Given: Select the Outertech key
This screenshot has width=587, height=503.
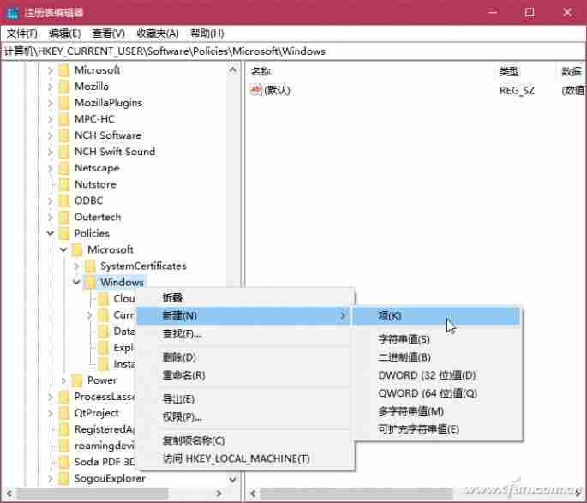Looking at the screenshot, I should [x=98, y=217].
